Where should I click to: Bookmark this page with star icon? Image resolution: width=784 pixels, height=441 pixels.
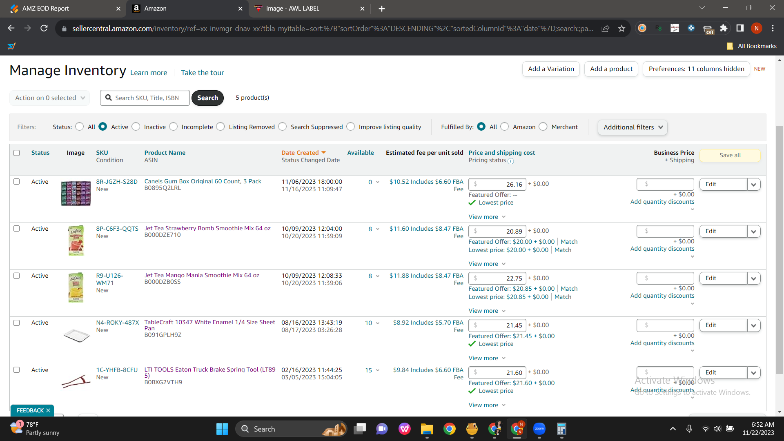point(621,28)
